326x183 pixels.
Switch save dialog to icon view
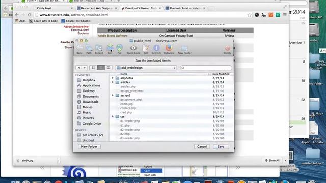pos(93,68)
